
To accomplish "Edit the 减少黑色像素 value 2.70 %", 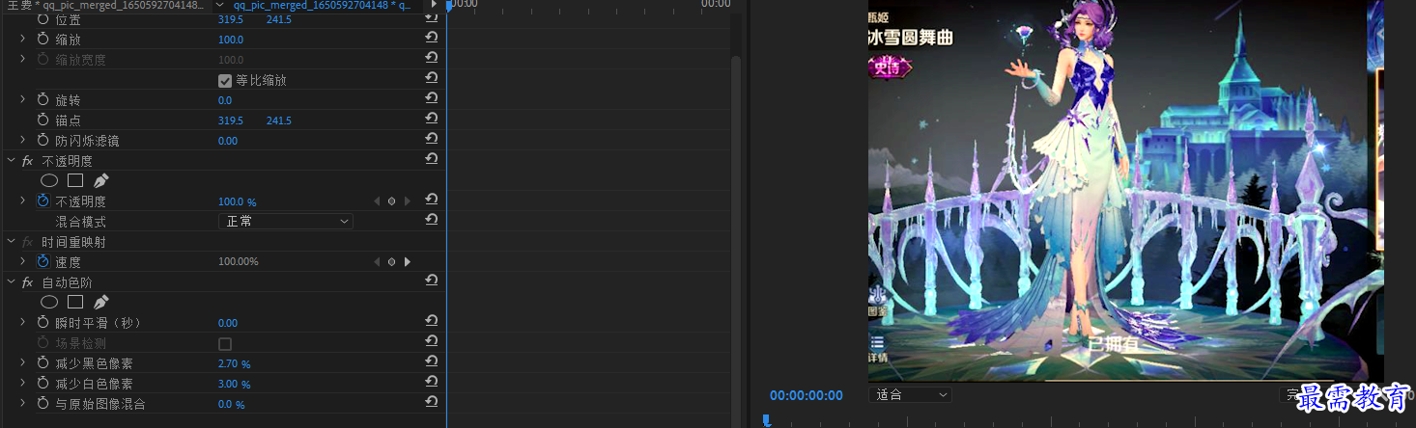I will click(234, 363).
